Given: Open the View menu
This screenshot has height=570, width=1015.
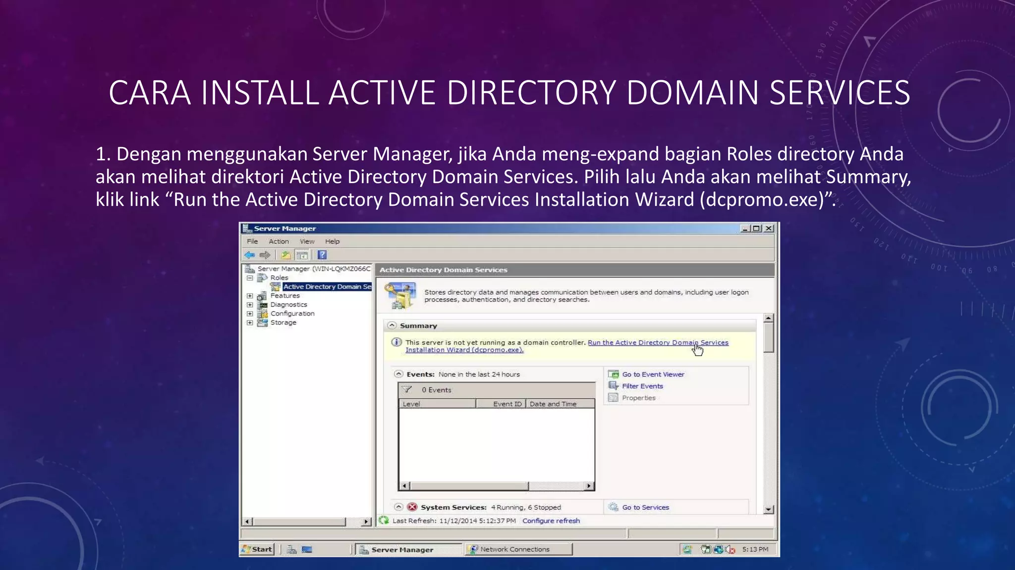Looking at the screenshot, I should pos(307,241).
